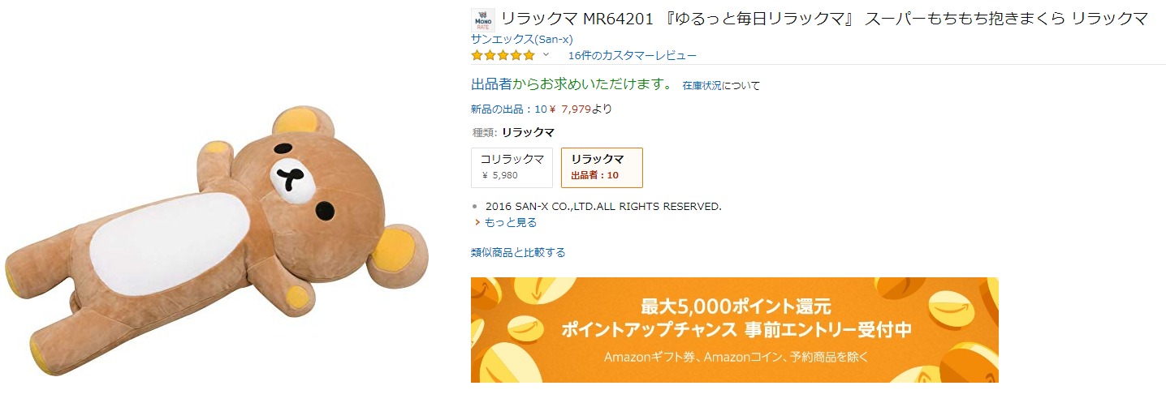Click the Rilakkuma plush product image
1166x420 pixels.
(x=218, y=239)
